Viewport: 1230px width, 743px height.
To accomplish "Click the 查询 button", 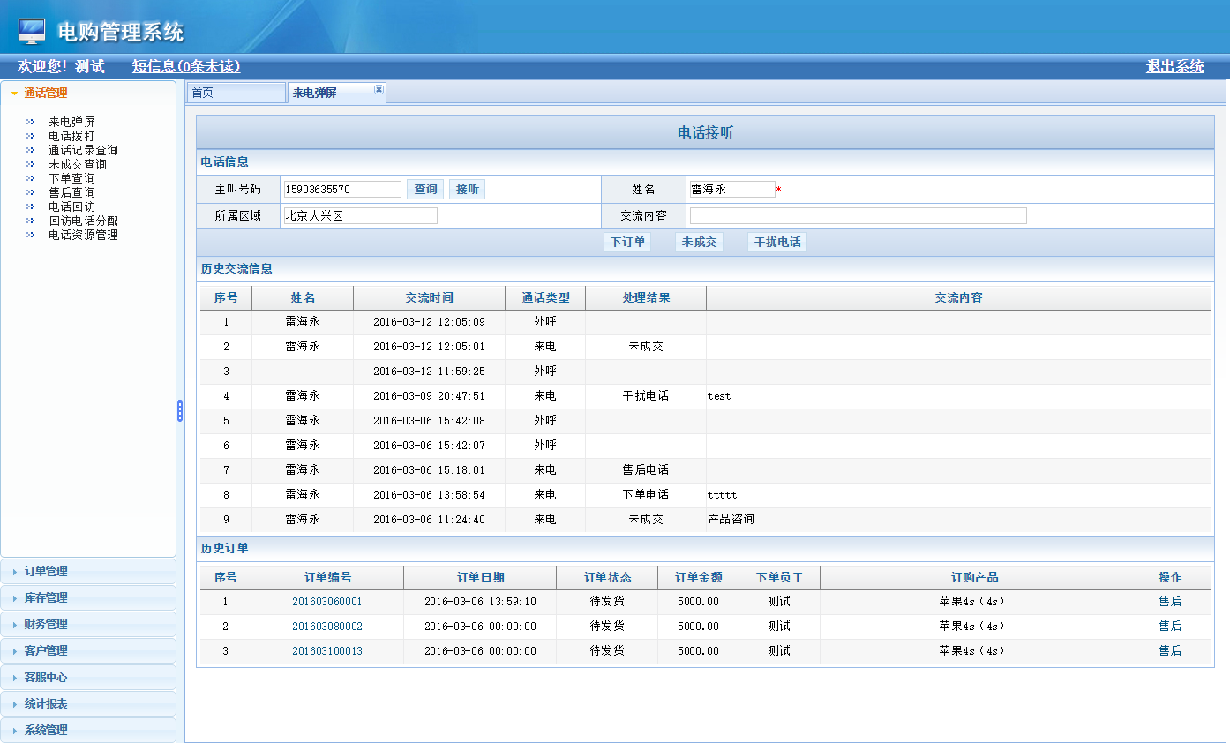I will pyautogui.click(x=425, y=189).
